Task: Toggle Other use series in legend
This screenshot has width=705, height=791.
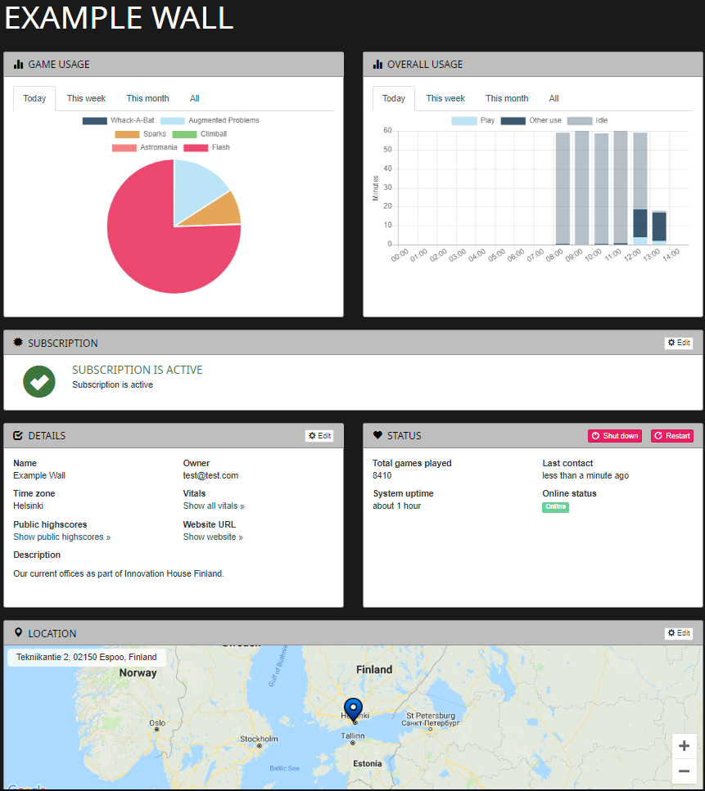Action: (531, 120)
